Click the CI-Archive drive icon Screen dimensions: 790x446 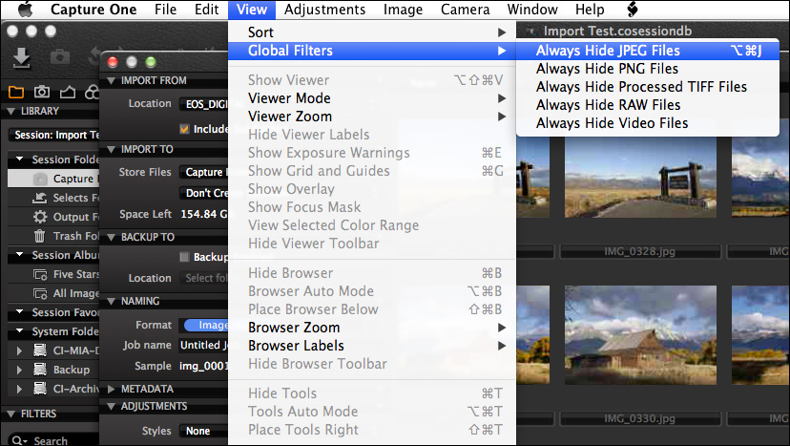[40, 389]
